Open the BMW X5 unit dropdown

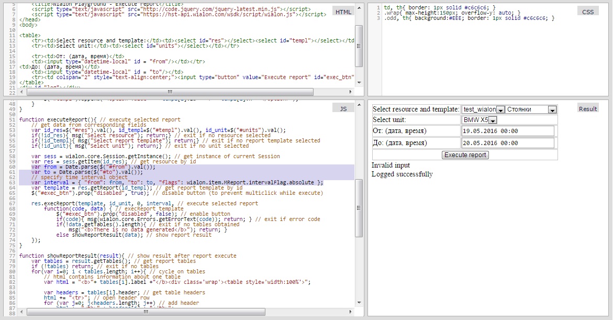tap(493, 120)
